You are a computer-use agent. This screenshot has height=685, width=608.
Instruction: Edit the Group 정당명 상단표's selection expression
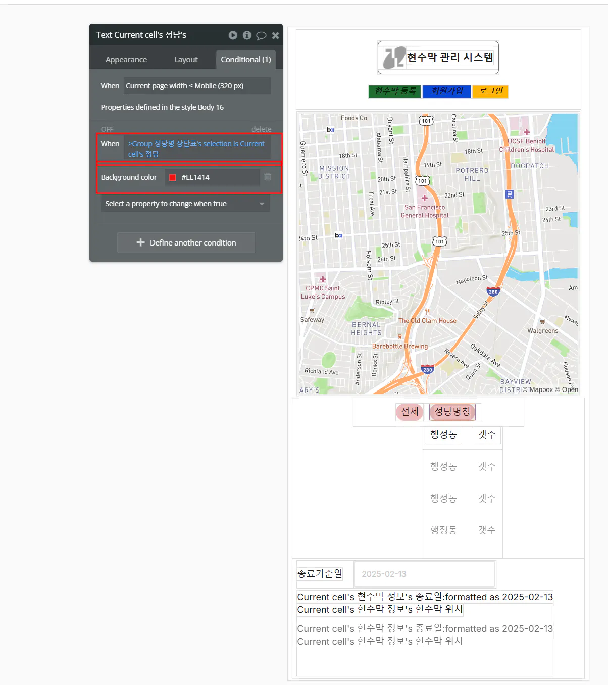click(x=197, y=149)
